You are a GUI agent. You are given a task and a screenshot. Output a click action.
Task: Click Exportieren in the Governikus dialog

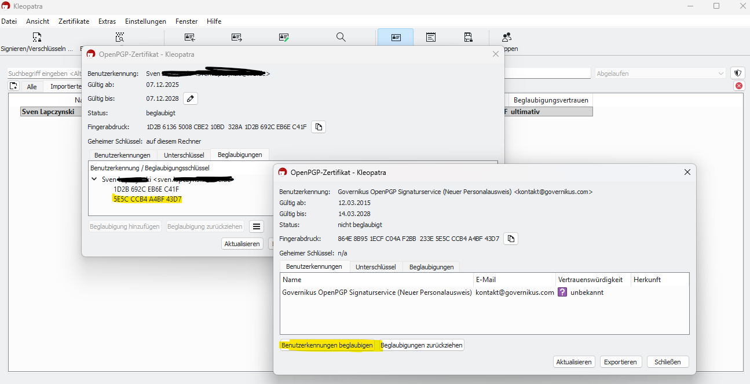tap(620, 362)
